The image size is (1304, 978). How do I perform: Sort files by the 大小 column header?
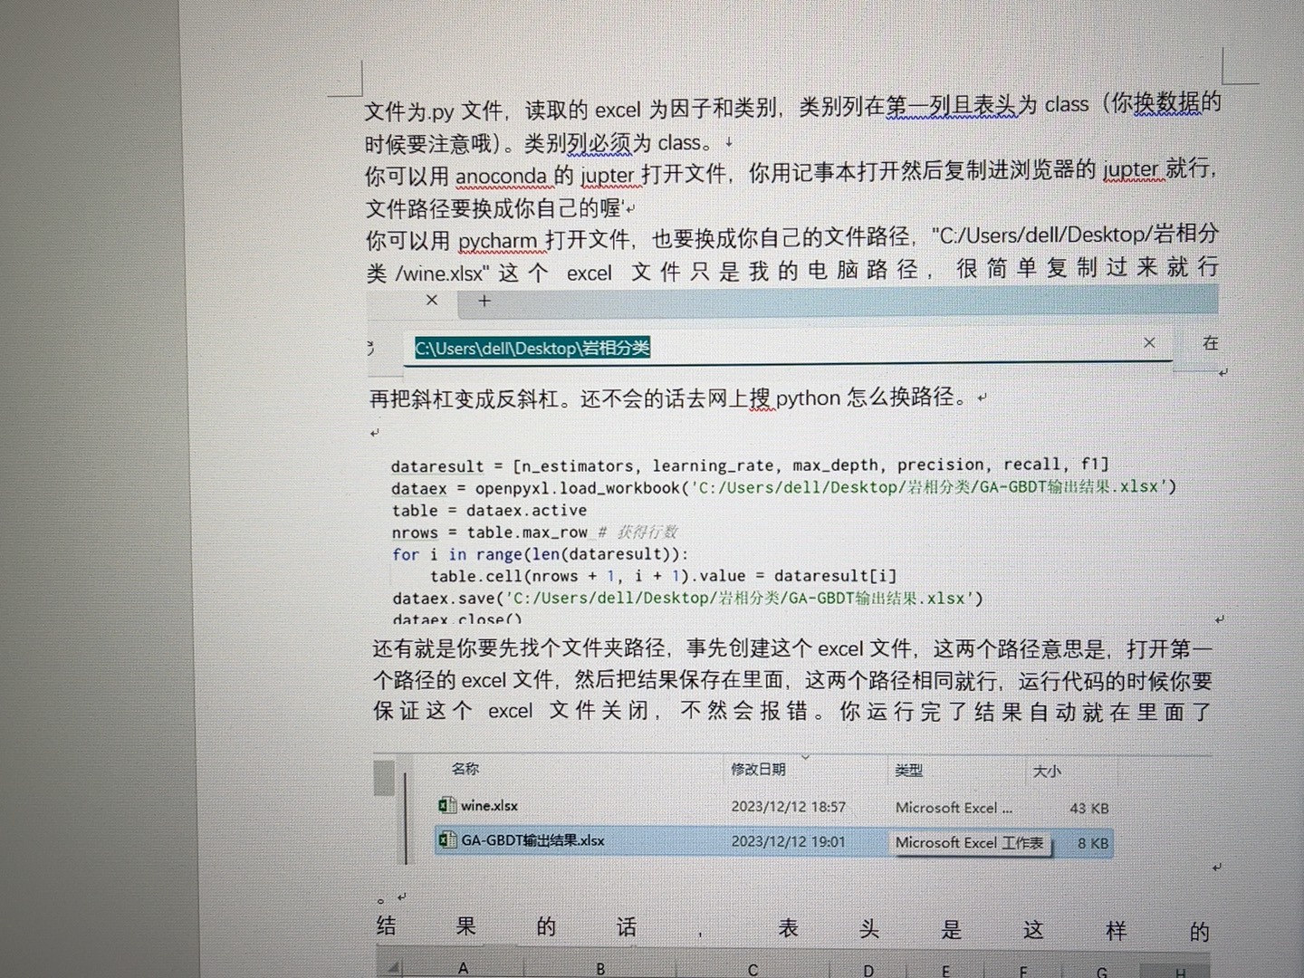1047,772
